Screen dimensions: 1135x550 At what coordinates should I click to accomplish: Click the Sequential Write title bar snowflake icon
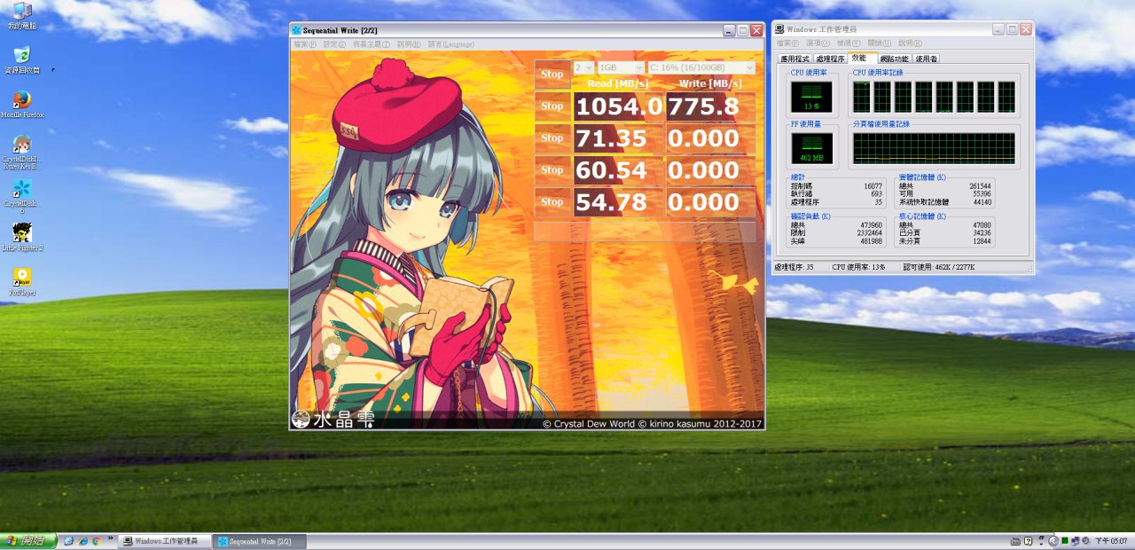coord(297,30)
